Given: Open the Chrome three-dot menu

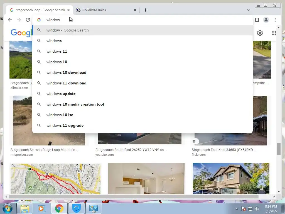Looking at the screenshot, I should pos(275,20).
